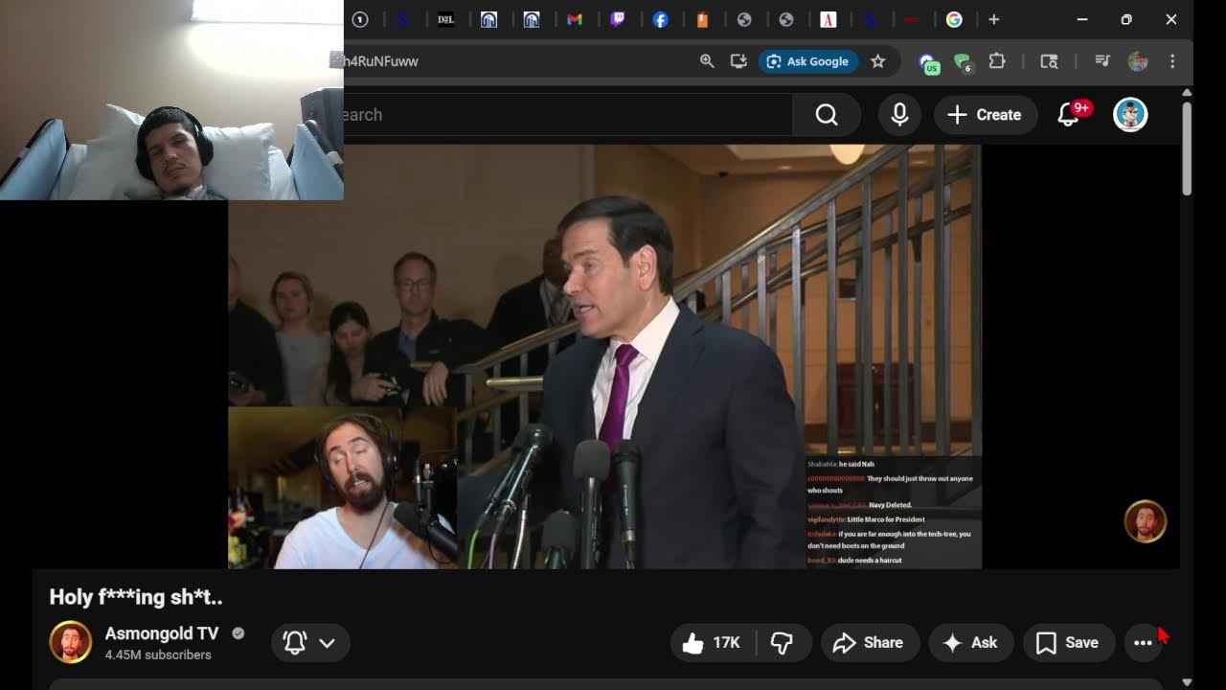Screen dimensions: 1226x690
Task: Open the globe icon tab left of Adobe
Action: [786, 19]
